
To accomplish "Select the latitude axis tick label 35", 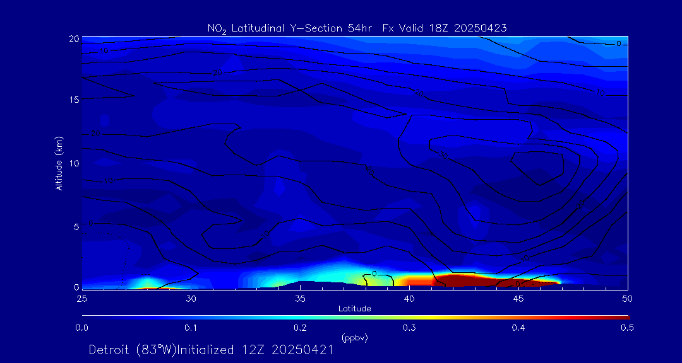I will (x=300, y=299).
